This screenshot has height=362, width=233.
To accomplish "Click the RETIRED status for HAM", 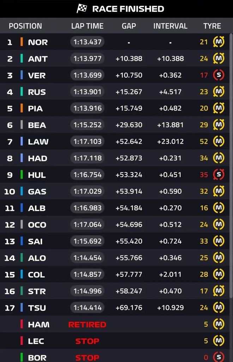I will point(87,325).
